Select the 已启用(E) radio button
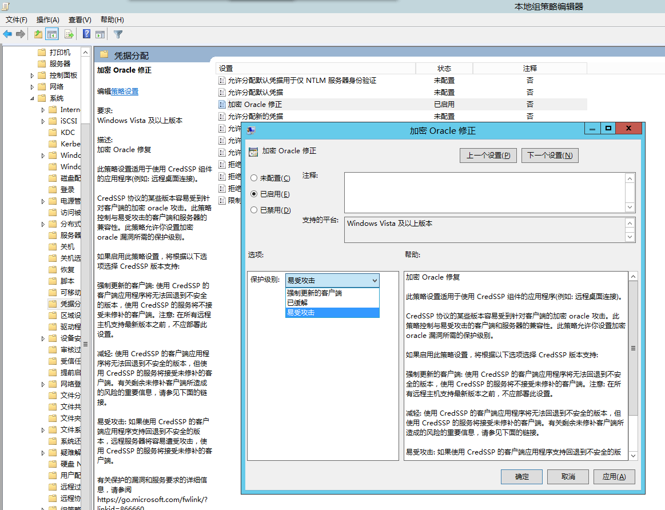665x510 pixels. point(254,194)
